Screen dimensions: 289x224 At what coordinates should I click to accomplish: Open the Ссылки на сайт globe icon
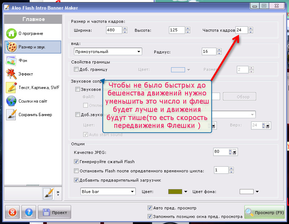click(11, 101)
